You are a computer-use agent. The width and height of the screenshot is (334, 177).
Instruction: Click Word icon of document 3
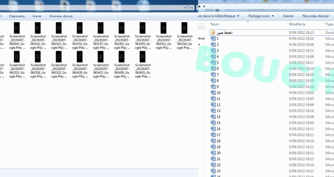[213, 50]
